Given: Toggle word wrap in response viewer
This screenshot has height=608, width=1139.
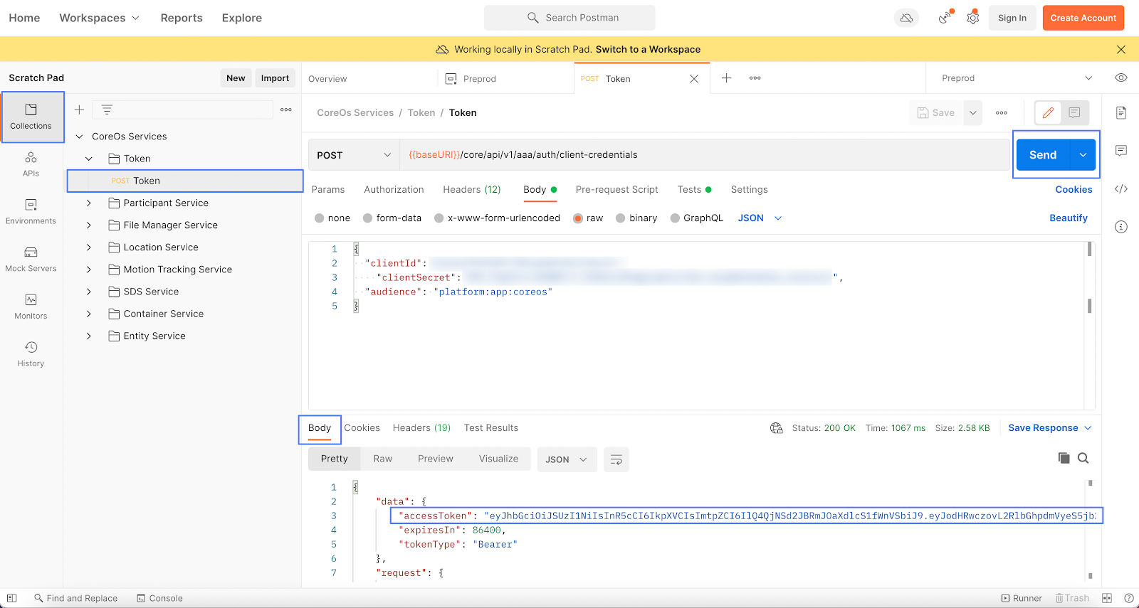Looking at the screenshot, I should click(x=616, y=459).
